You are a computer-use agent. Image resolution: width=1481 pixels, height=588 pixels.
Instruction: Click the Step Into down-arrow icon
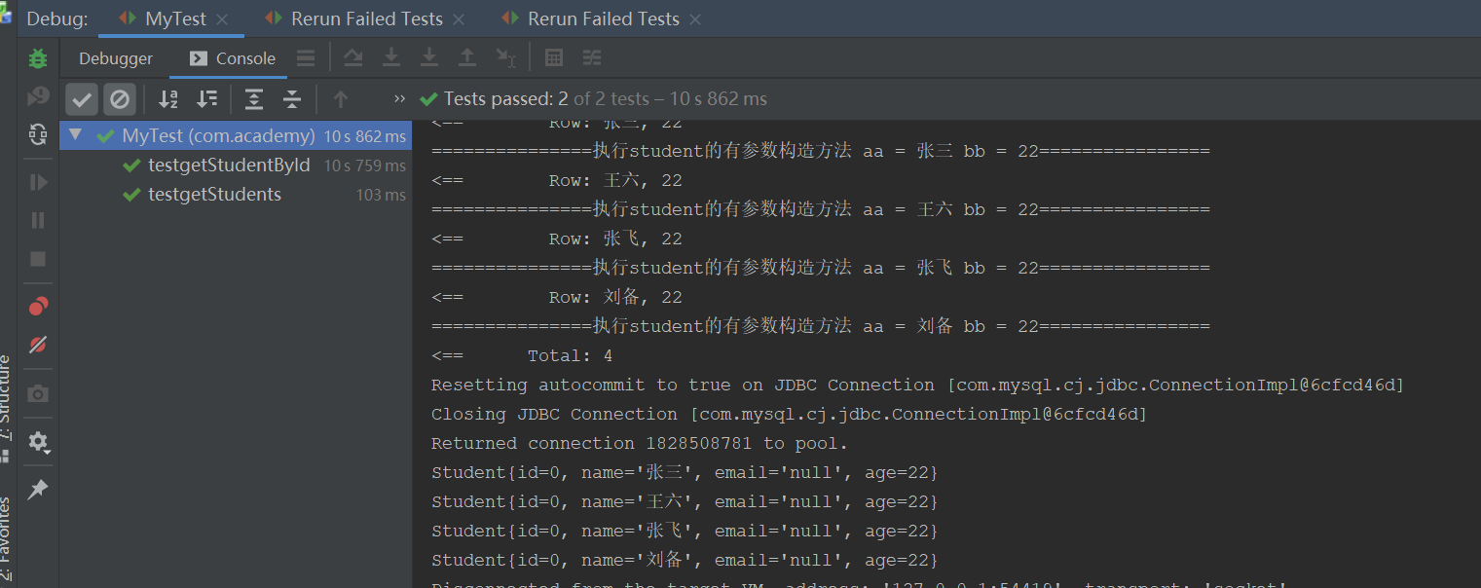391,58
